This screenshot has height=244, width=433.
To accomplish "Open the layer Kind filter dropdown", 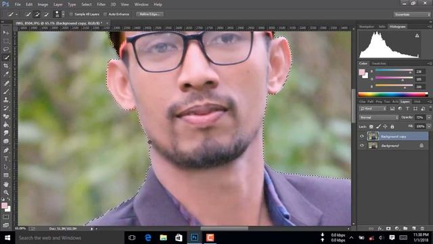I will (x=373, y=108).
